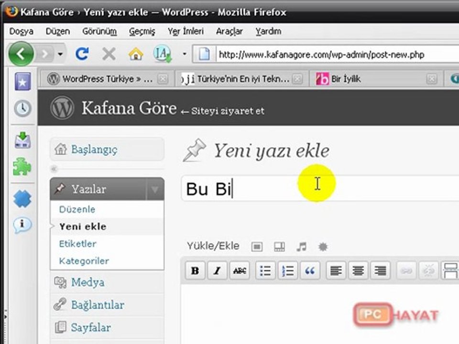Image resolution: width=459 pixels, height=344 pixels.
Task: Reload the page with the blue Reload icon
Action: click(82, 54)
